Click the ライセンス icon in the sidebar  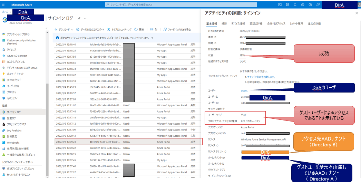click(x=3, y=49)
